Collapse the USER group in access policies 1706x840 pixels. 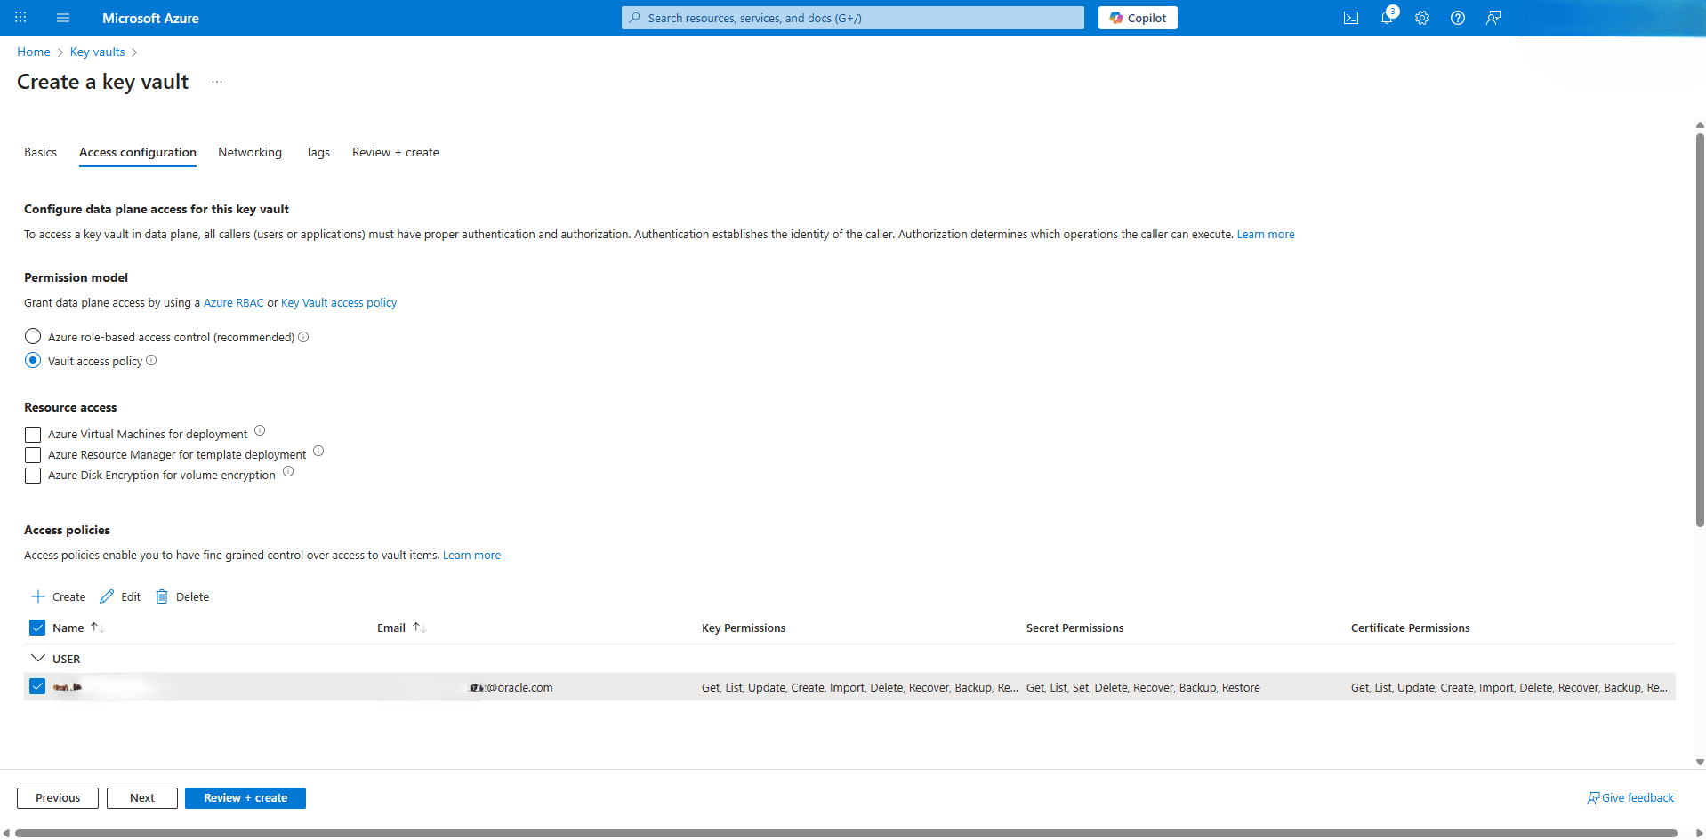(x=38, y=658)
